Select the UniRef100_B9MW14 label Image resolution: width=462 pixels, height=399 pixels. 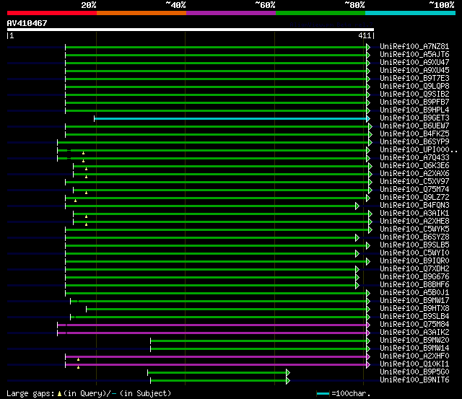pos(414,348)
